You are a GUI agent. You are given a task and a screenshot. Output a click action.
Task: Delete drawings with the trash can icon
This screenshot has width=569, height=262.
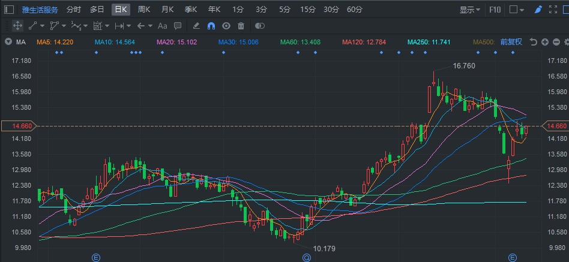tap(241, 26)
